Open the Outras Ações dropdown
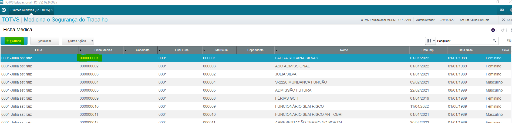This screenshot has height=123, width=512. tap(78, 41)
